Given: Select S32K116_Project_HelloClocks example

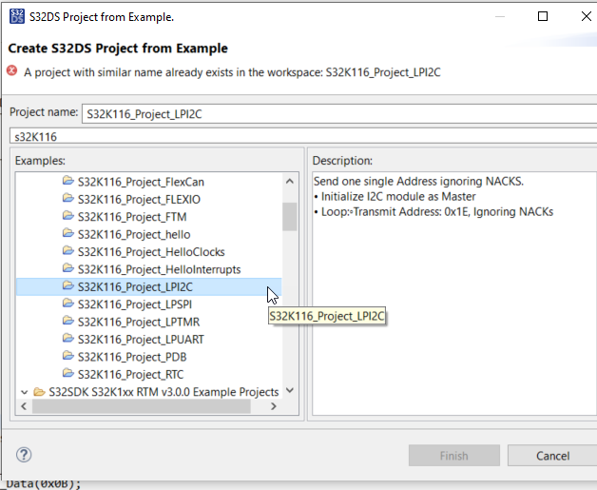Looking at the screenshot, I should point(151,252).
